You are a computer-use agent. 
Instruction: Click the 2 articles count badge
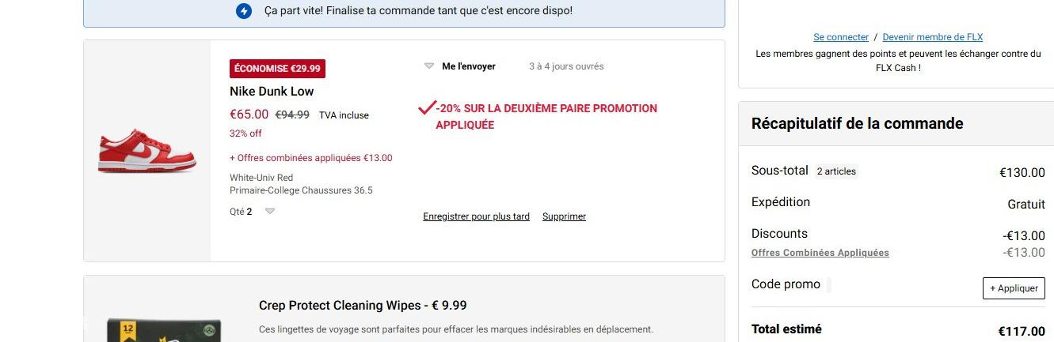click(836, 171)
